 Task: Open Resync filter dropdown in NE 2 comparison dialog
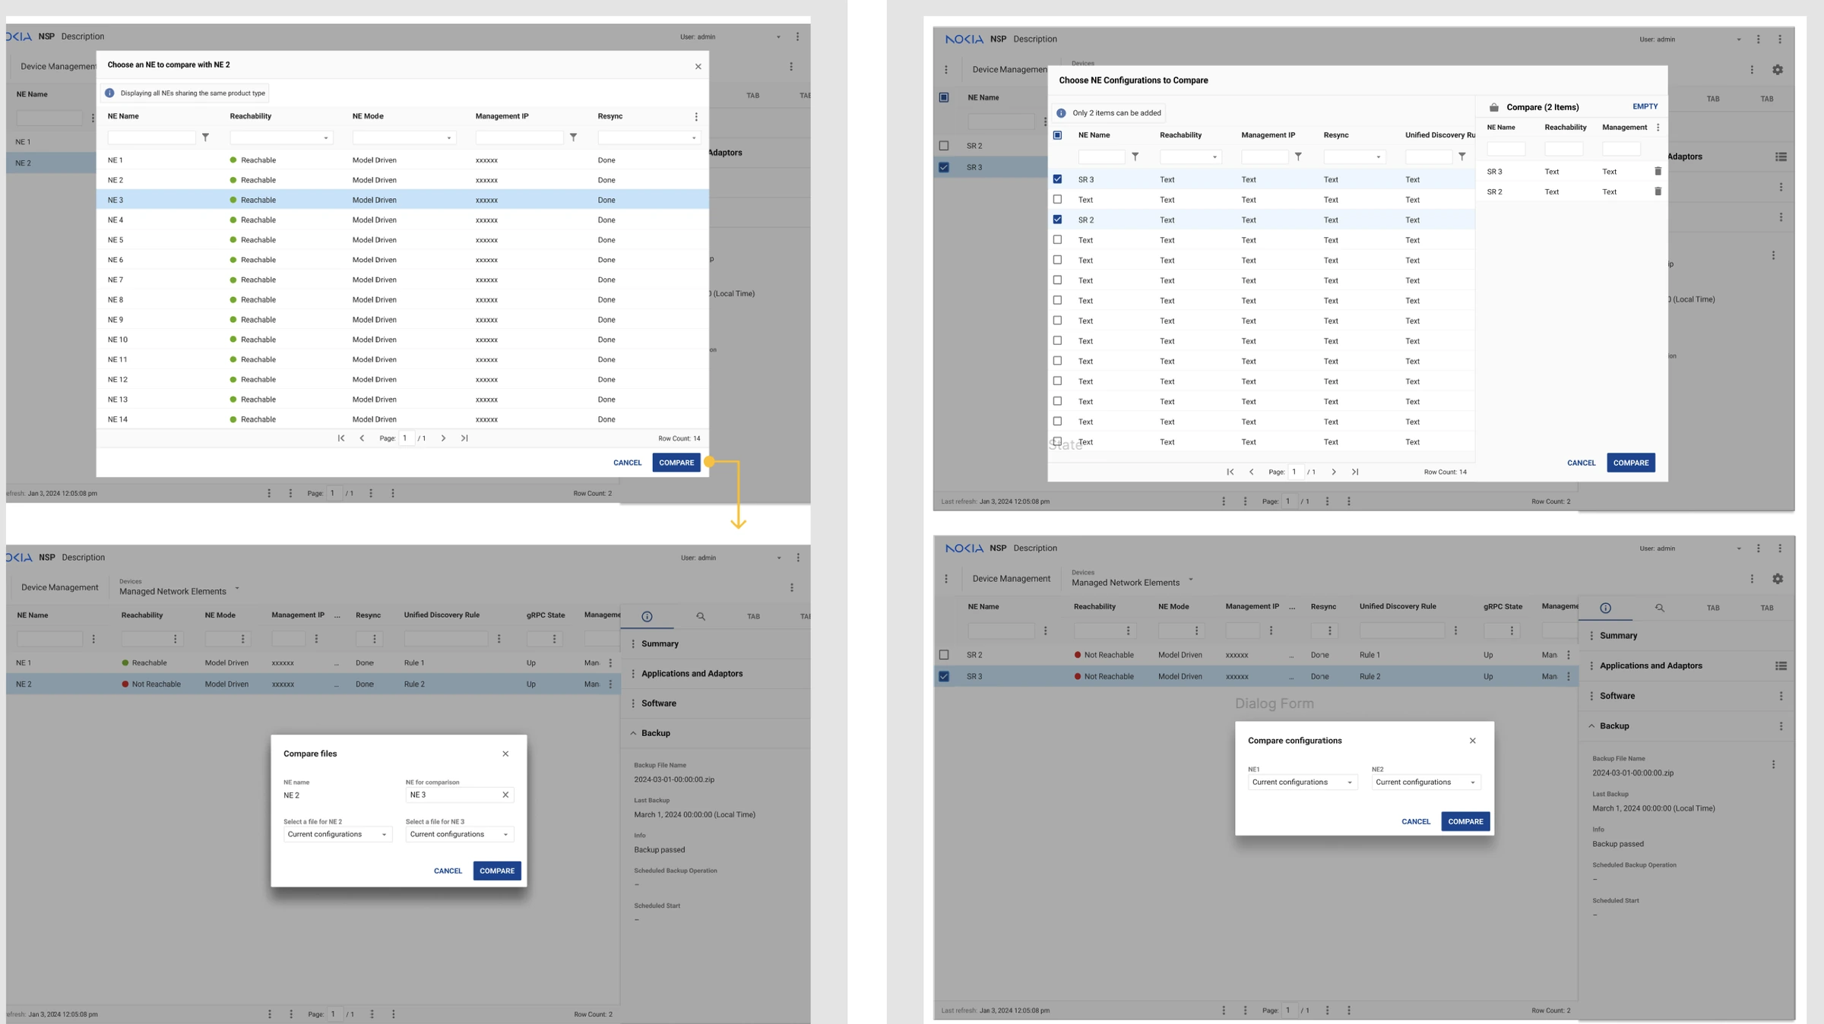[x=649, y=137]
